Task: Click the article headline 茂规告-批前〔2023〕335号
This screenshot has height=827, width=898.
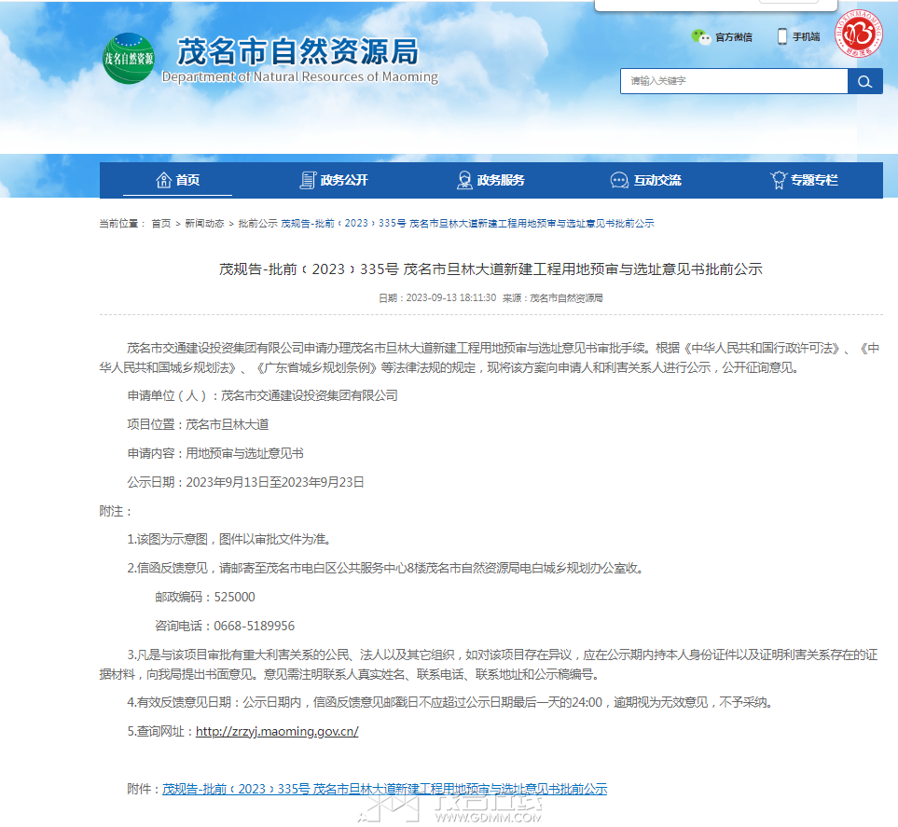Action: click(490, 269)
